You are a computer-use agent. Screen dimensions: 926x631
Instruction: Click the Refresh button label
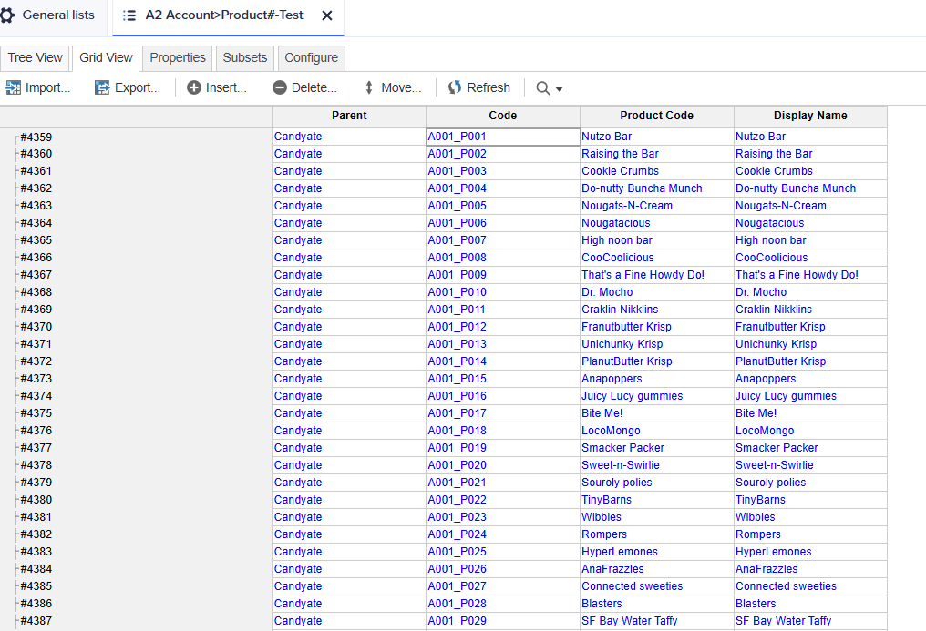coord(489,88)
